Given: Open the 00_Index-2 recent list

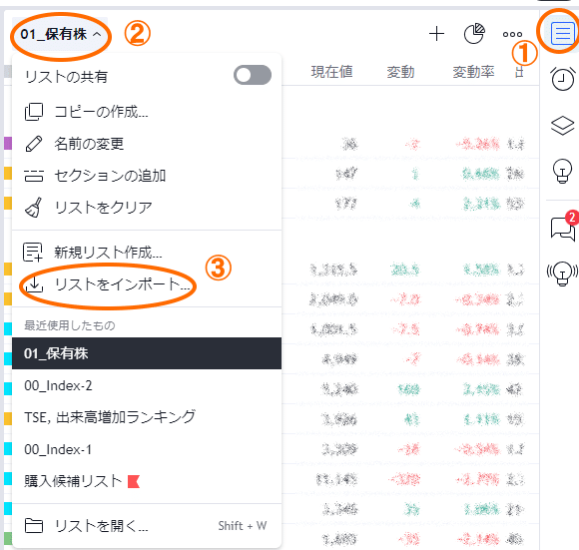Looking at the screenshot, I should (147, 385).
